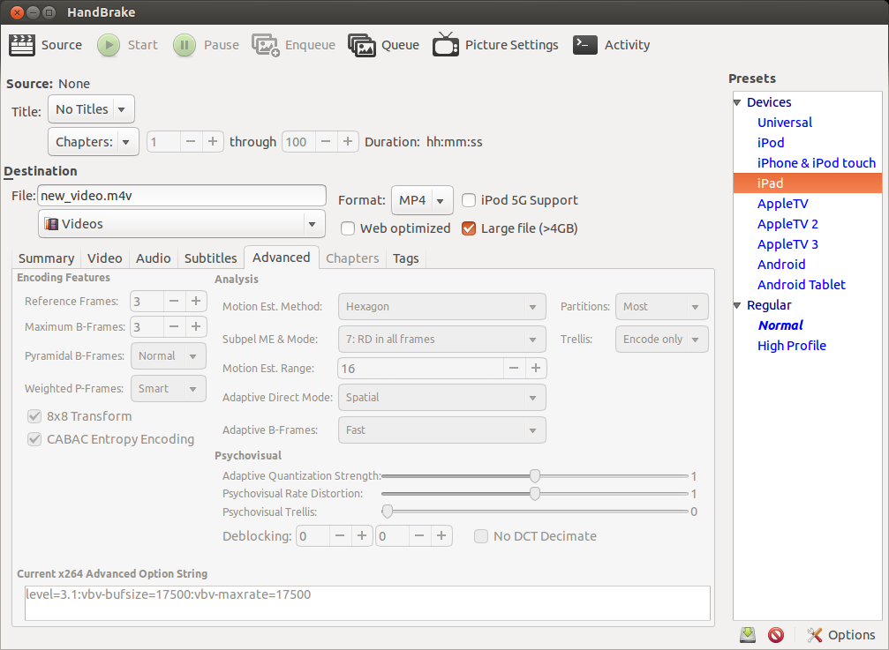The height and width of the screenshot is (650, 889).
Task: Toggle the 8x8 Transform checkbox
Action: [x=34, y=417]
